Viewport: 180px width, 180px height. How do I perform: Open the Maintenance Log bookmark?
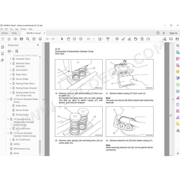pos(22,149)
